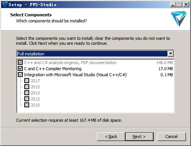Open the installation type dropdown arrow
Viewport: 191px width, 146px height.
point(170,53)
